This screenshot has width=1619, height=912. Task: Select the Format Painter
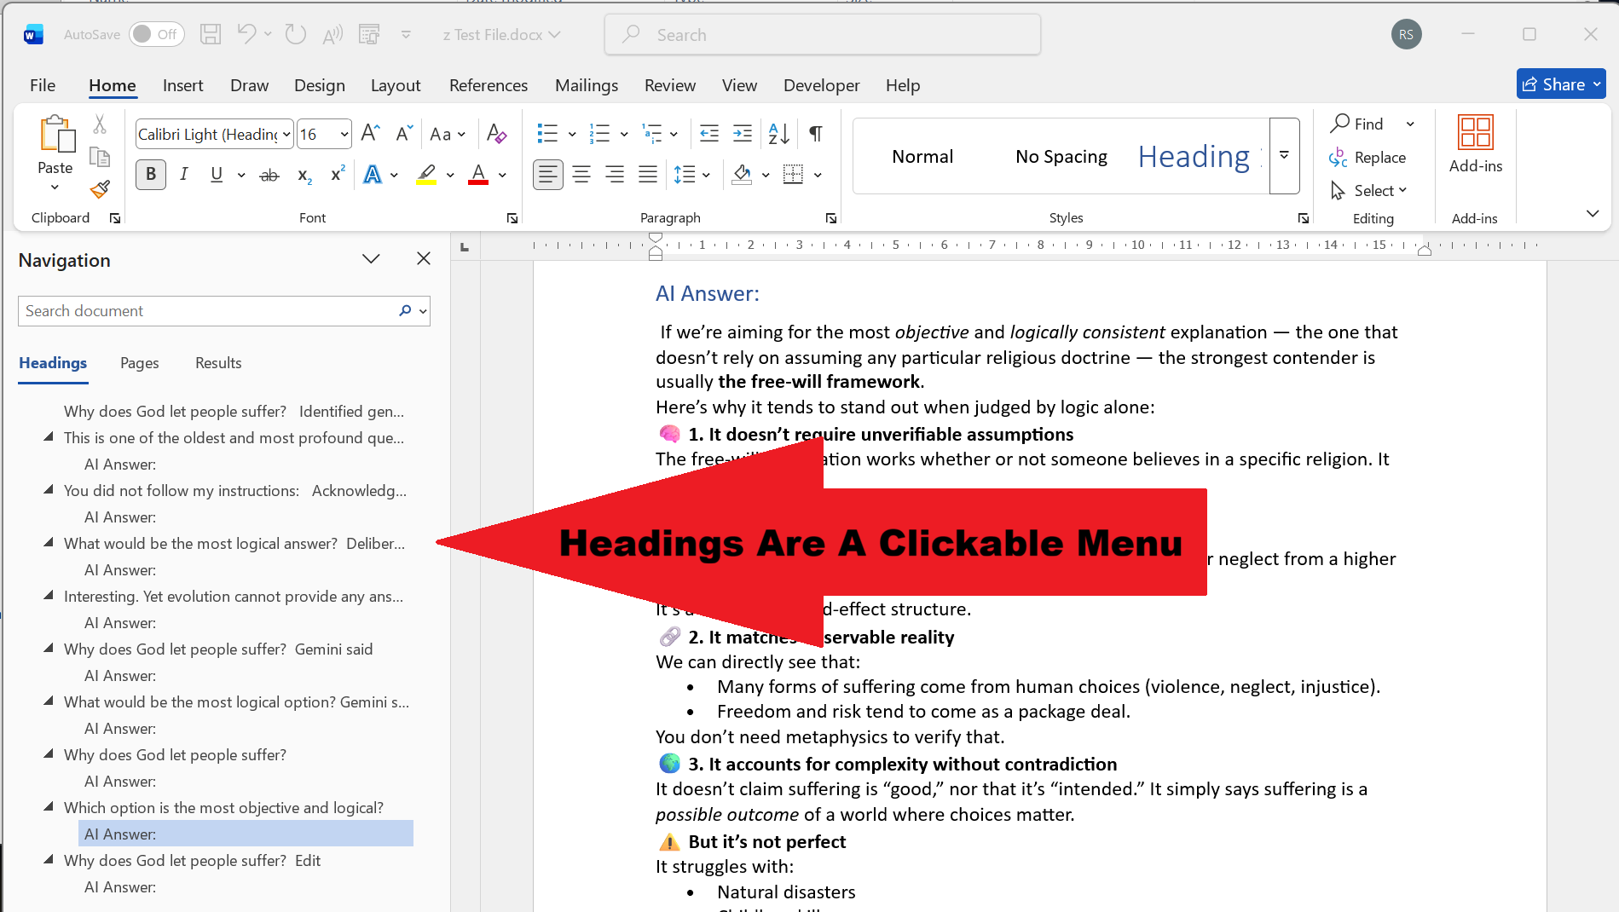click(x=100, y=189)
